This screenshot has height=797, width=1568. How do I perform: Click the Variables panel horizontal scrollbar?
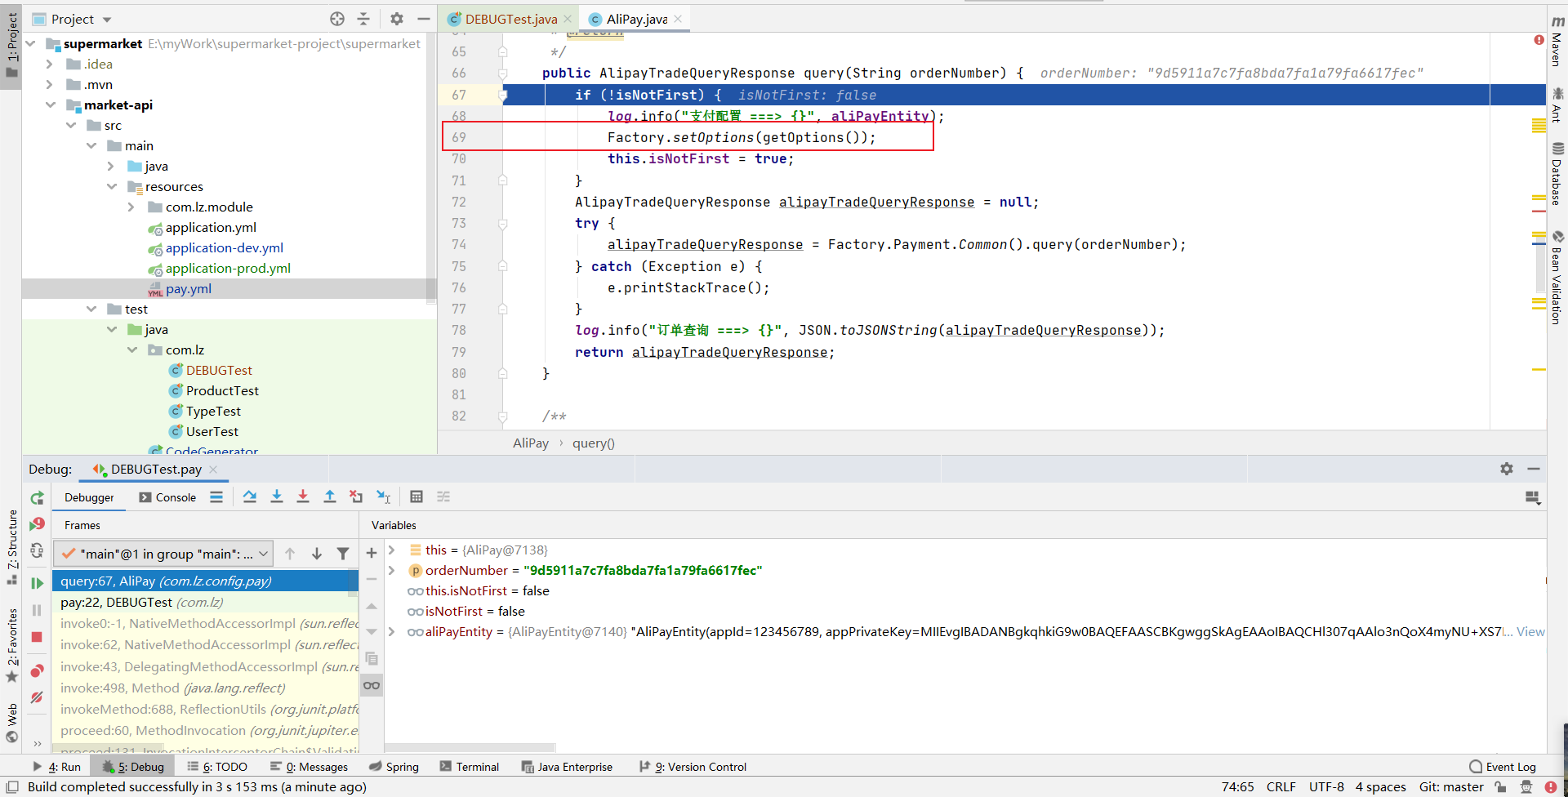(470, 747)
